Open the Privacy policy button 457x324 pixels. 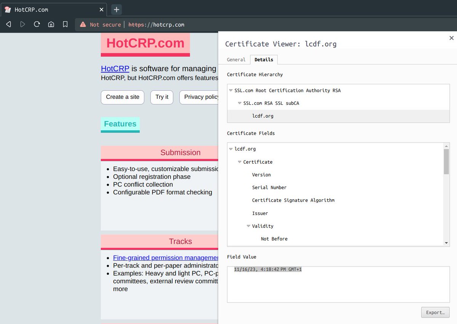(199, 97)
